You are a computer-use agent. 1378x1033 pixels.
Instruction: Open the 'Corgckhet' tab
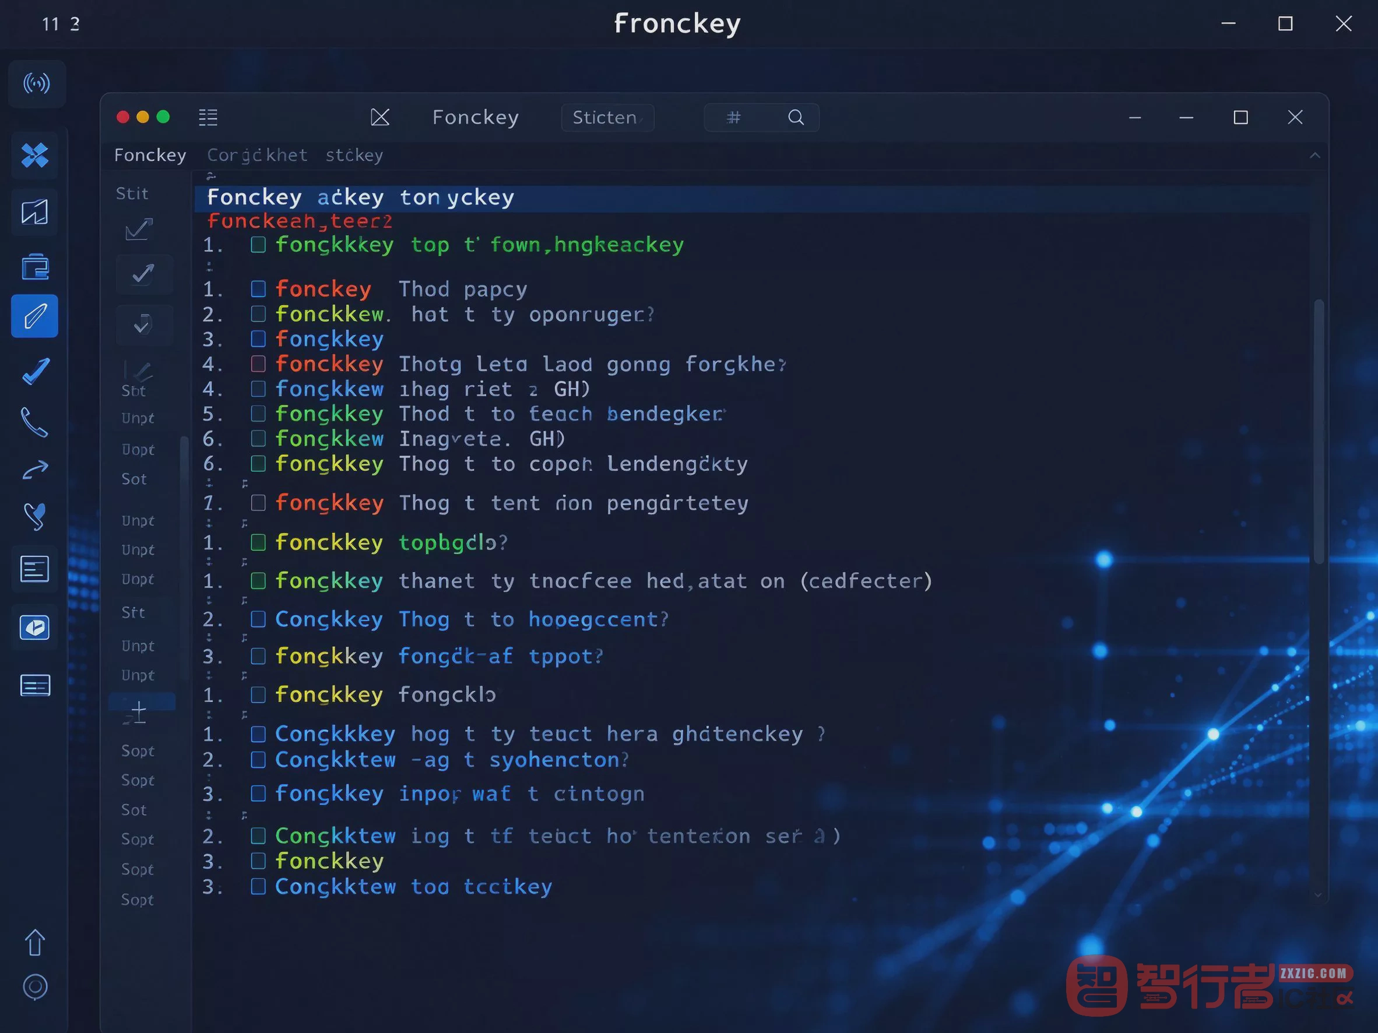point(257,155)
